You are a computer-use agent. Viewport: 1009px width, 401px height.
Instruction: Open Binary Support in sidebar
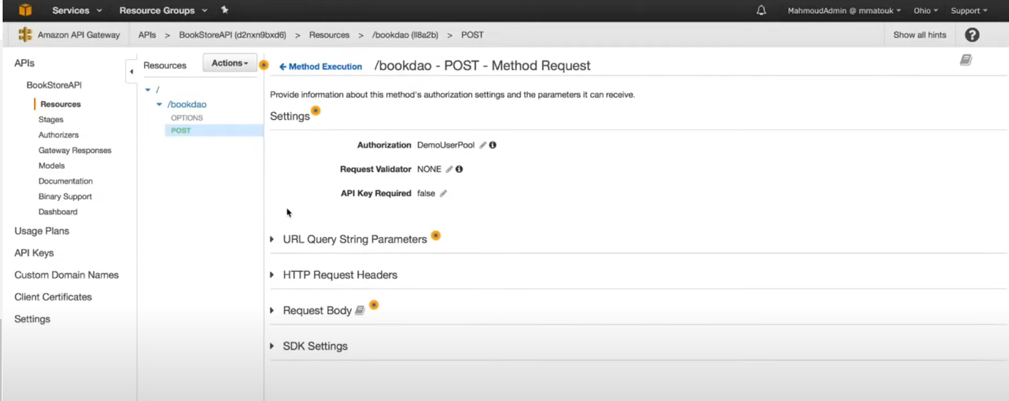(x=65, y=196)
